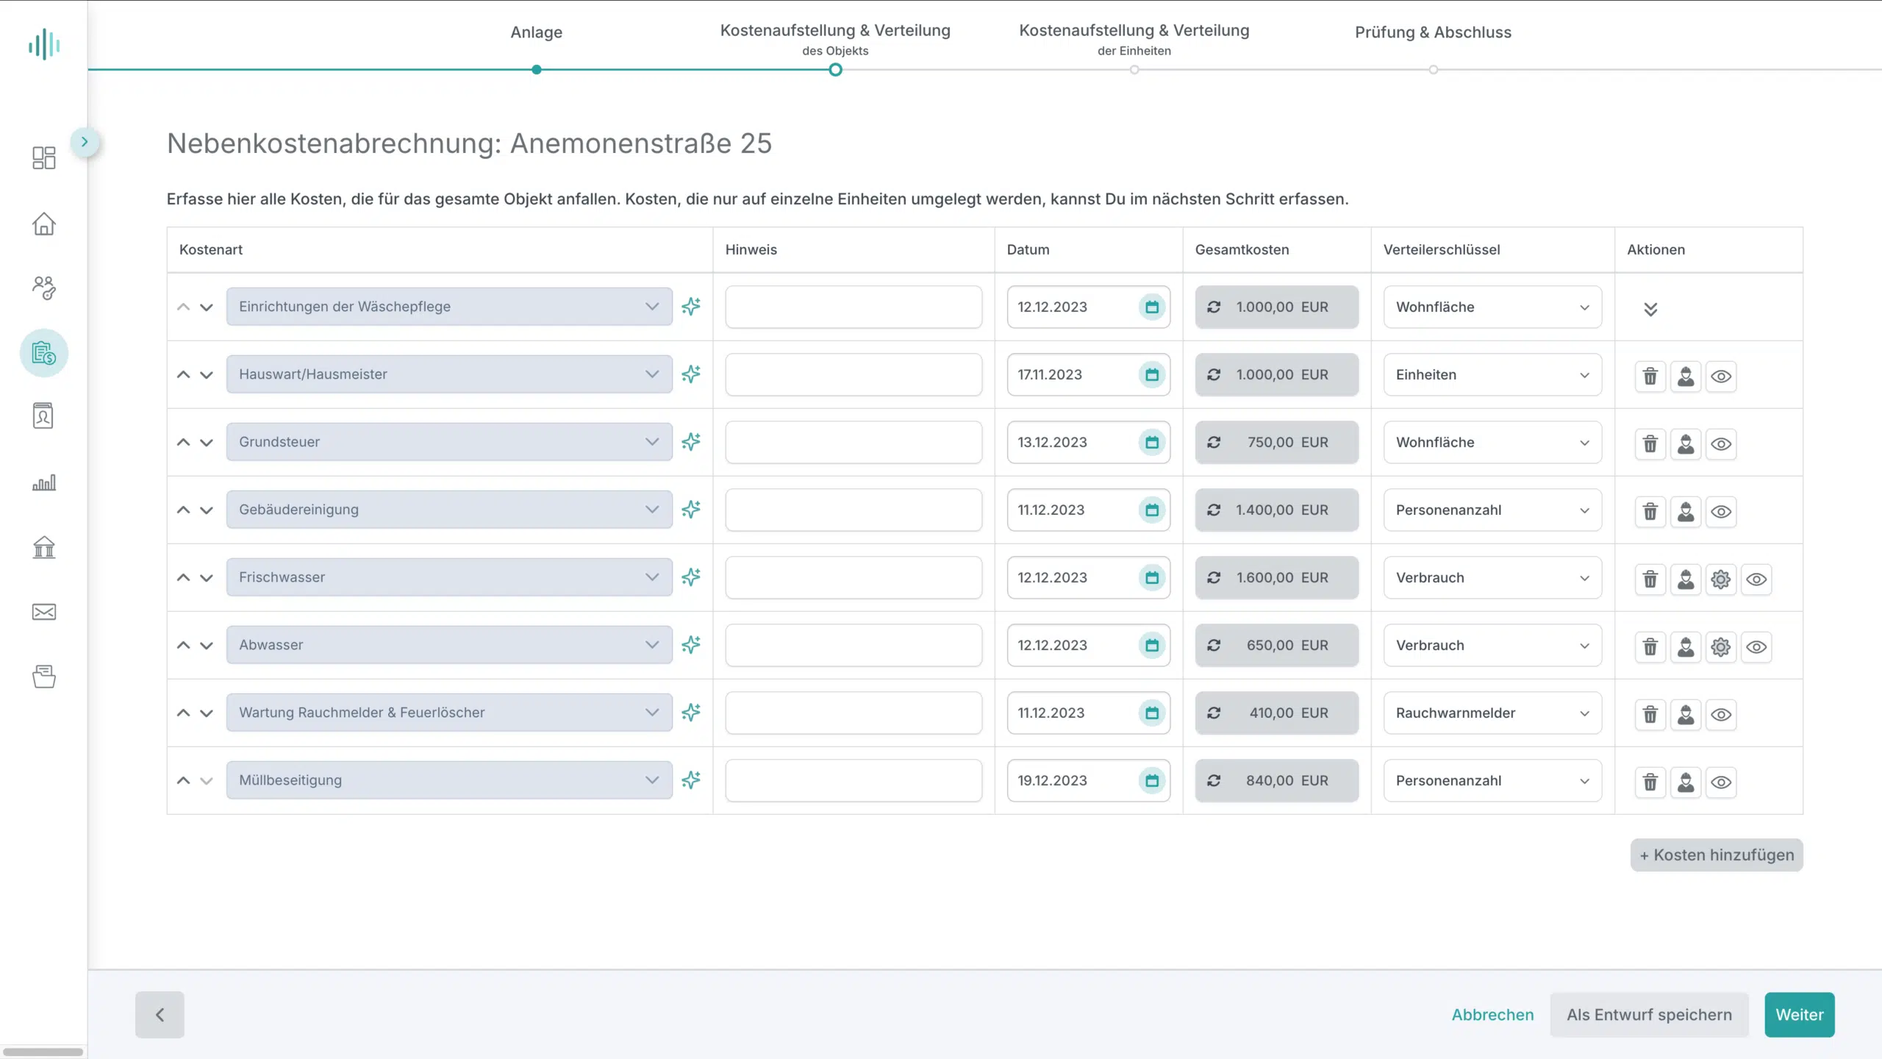This screenshot has width=1882, height=1059.
Task: Open Kostenart dropdown Wartung Rauchmelder & Feuerlöscher
Action: pos(449,712)
